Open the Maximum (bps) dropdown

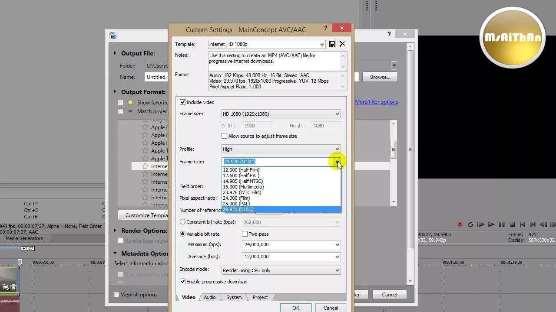click(337, 244)
